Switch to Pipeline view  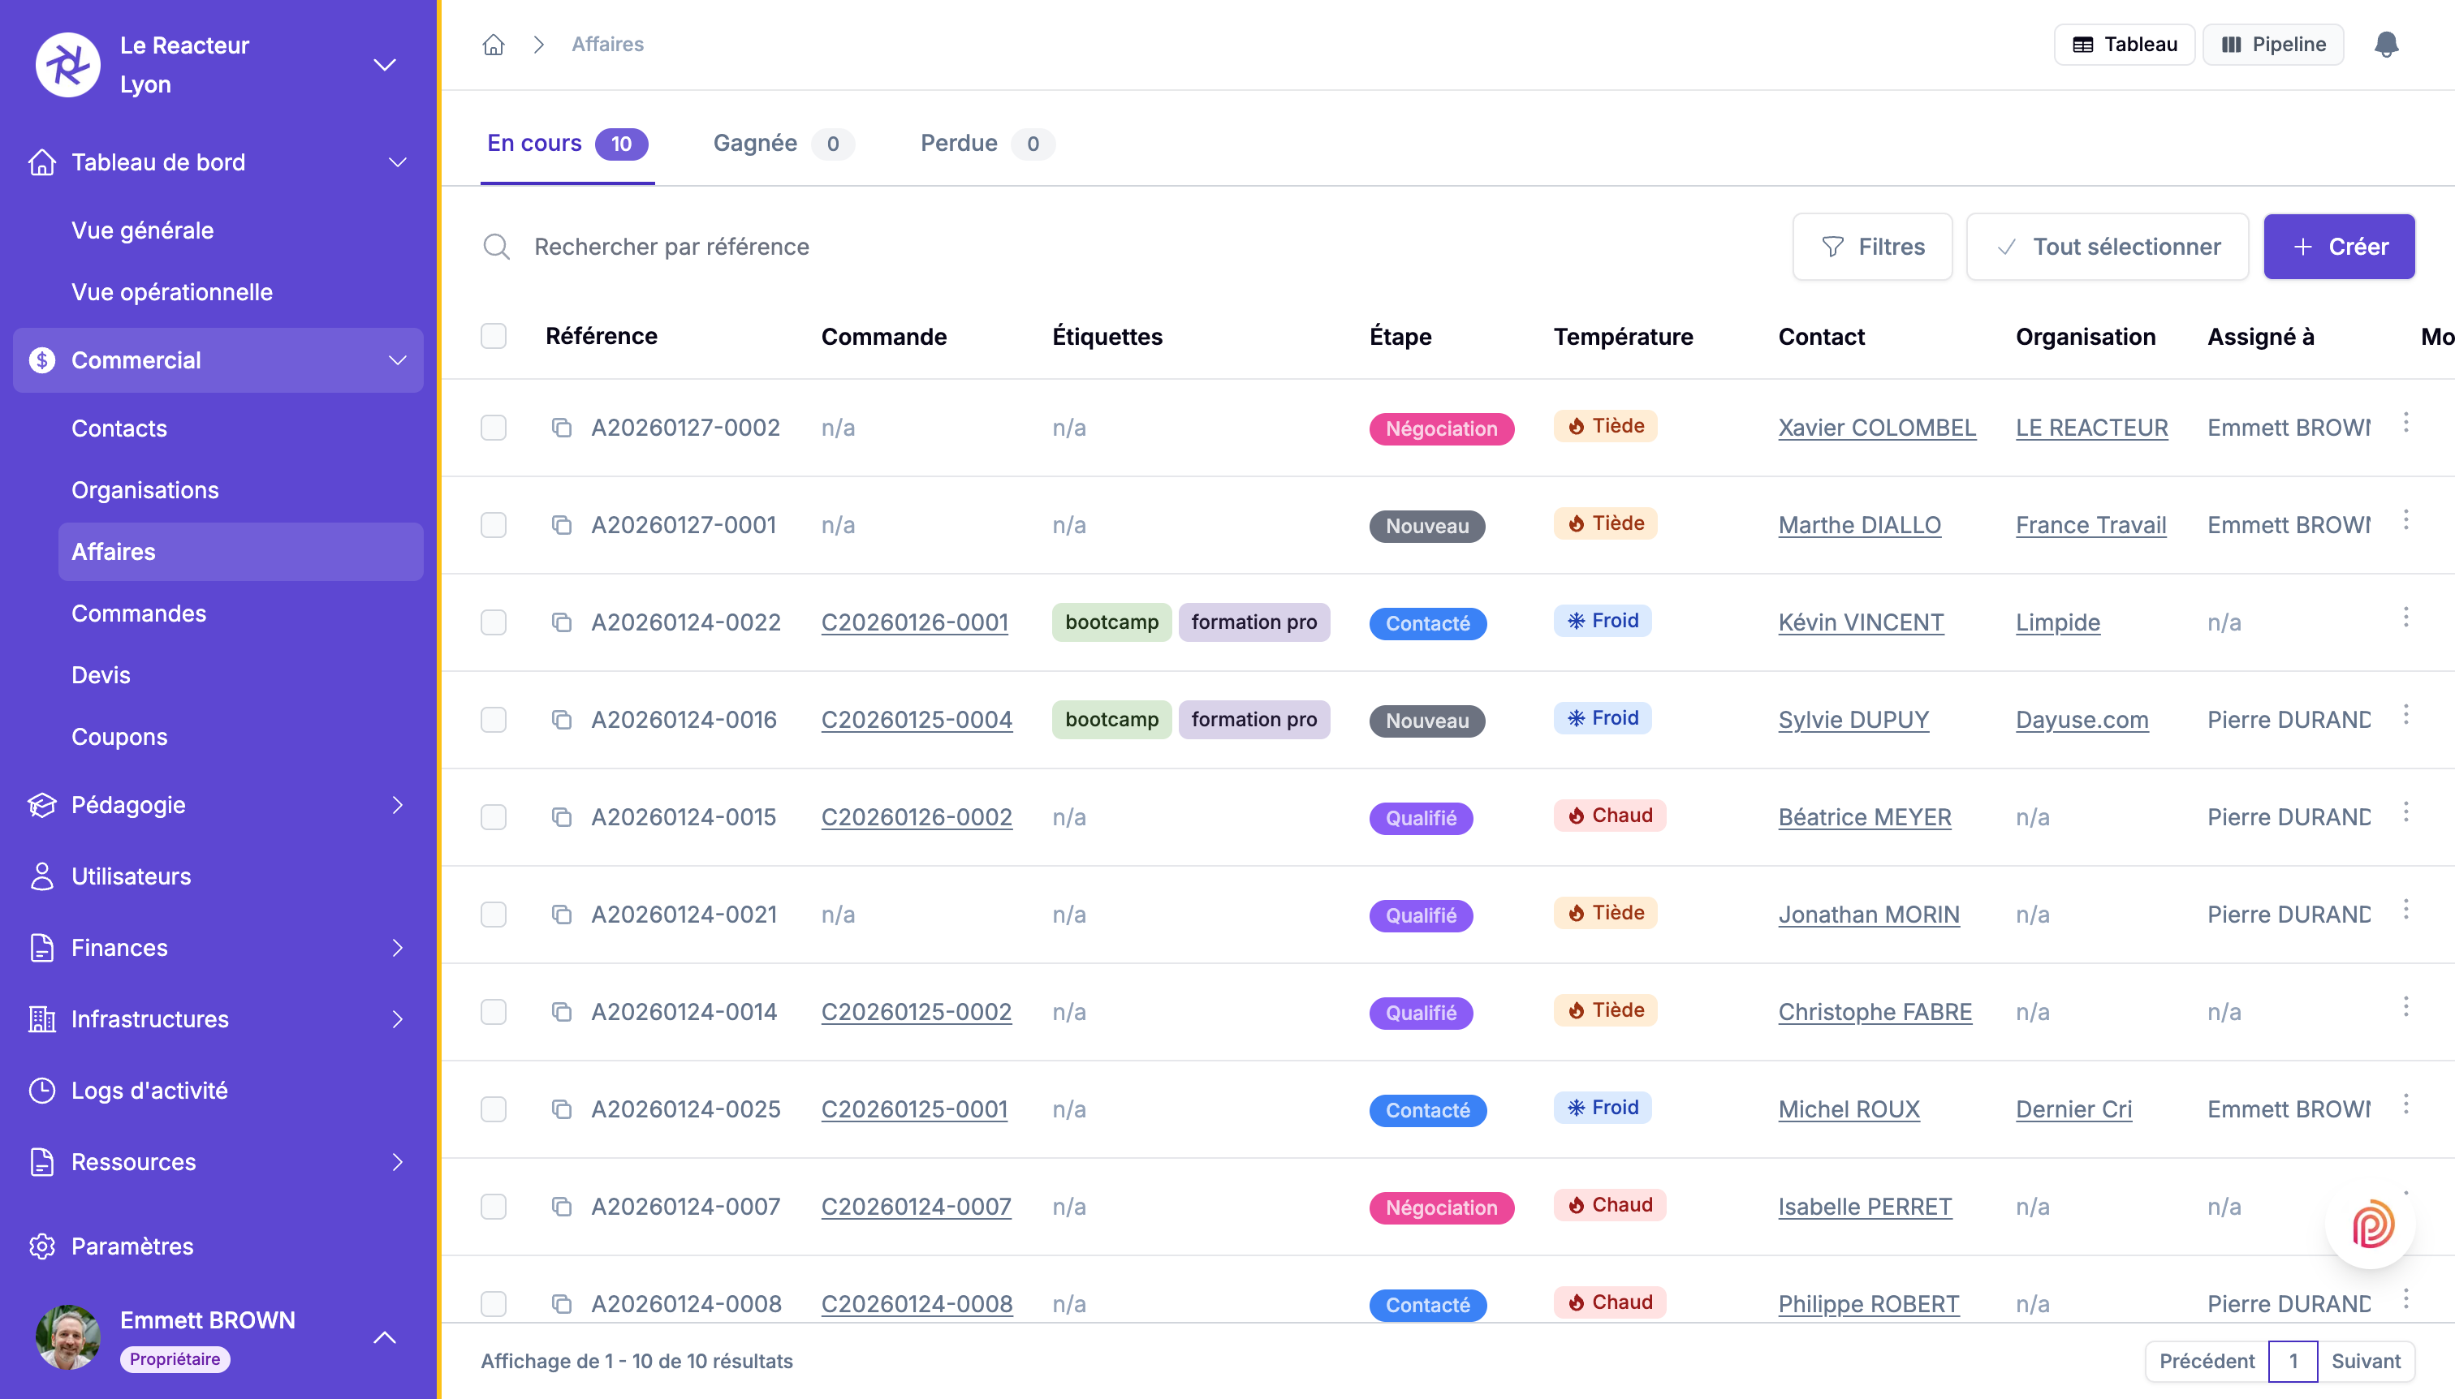pos(2272,44)
